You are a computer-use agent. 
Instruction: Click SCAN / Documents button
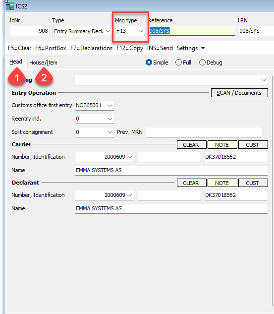[x=239, y=93]
